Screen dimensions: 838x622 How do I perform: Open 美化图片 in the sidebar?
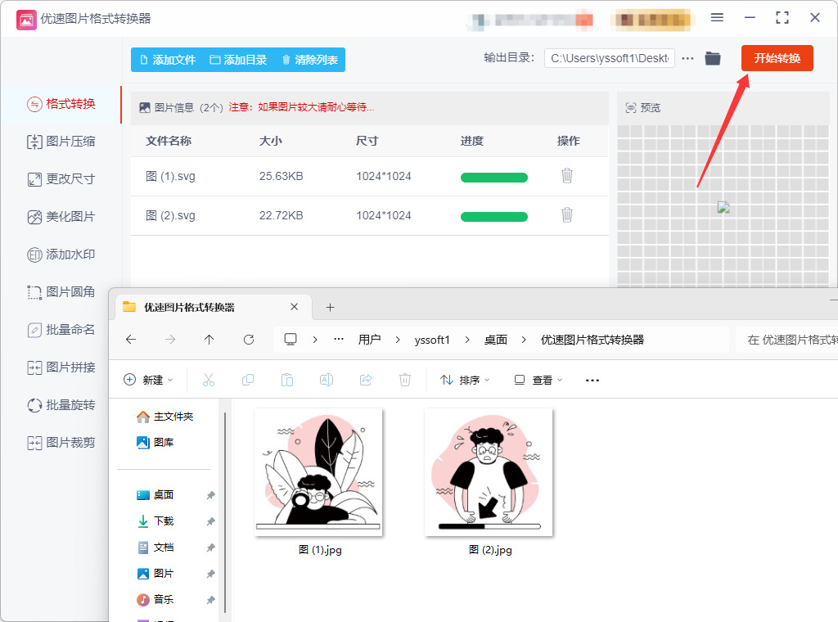coord(61,217)
